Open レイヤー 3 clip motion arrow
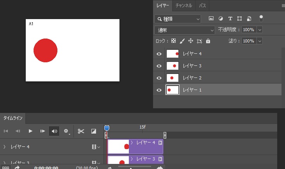This screenshot has width=285, height=169. coord(160,159)
